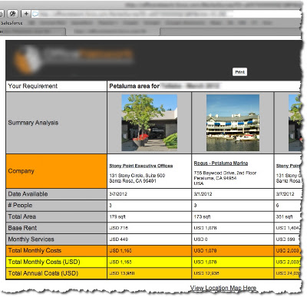Viewport: 307px width, 297px height.
Task: Click the toolbar button beside the plus
Action: coord(12,14)
